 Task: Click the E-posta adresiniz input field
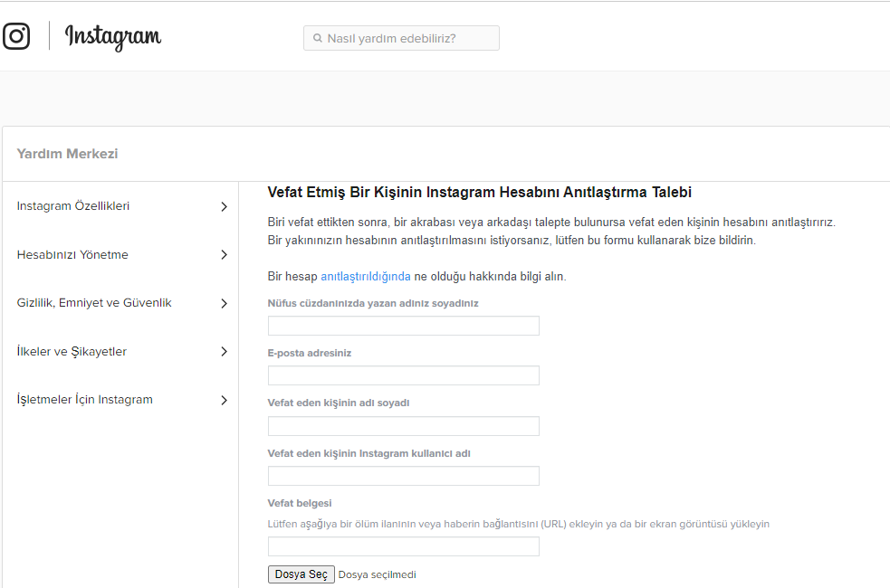tap(403, 375)
